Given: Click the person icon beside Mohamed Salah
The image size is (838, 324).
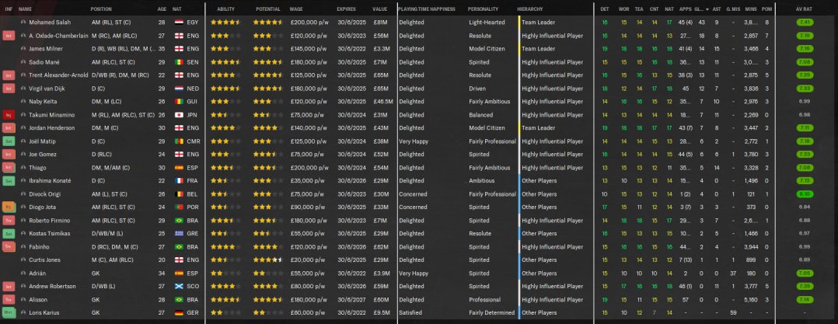Looking at the screenshot, I should point(23,23).
